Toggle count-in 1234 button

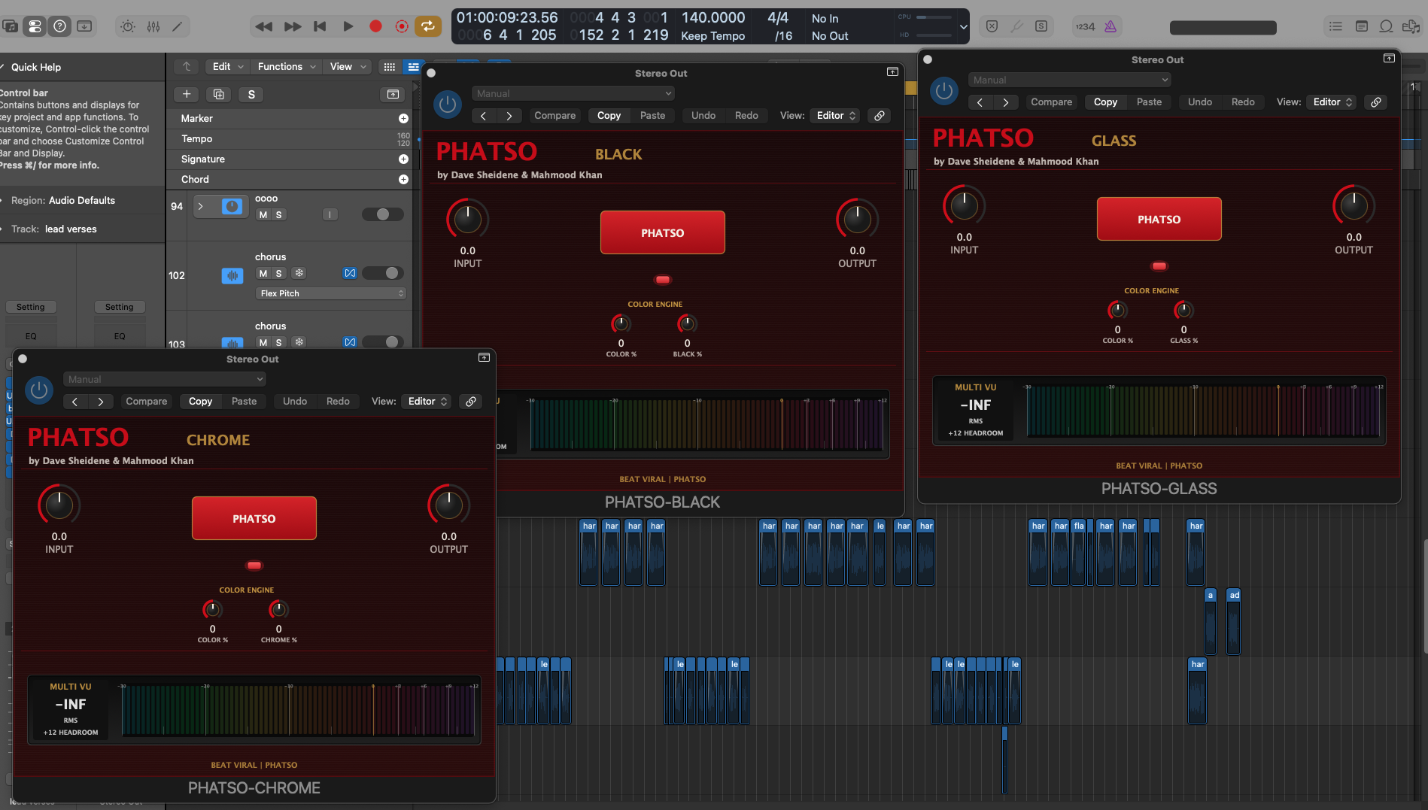coord(1084,26)
